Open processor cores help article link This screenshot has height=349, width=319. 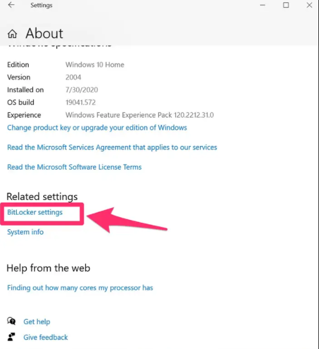80,288
